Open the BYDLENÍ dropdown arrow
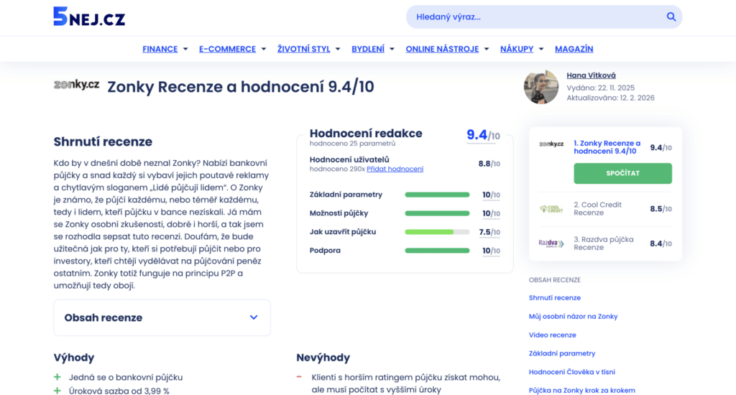 tap(392, 50)
